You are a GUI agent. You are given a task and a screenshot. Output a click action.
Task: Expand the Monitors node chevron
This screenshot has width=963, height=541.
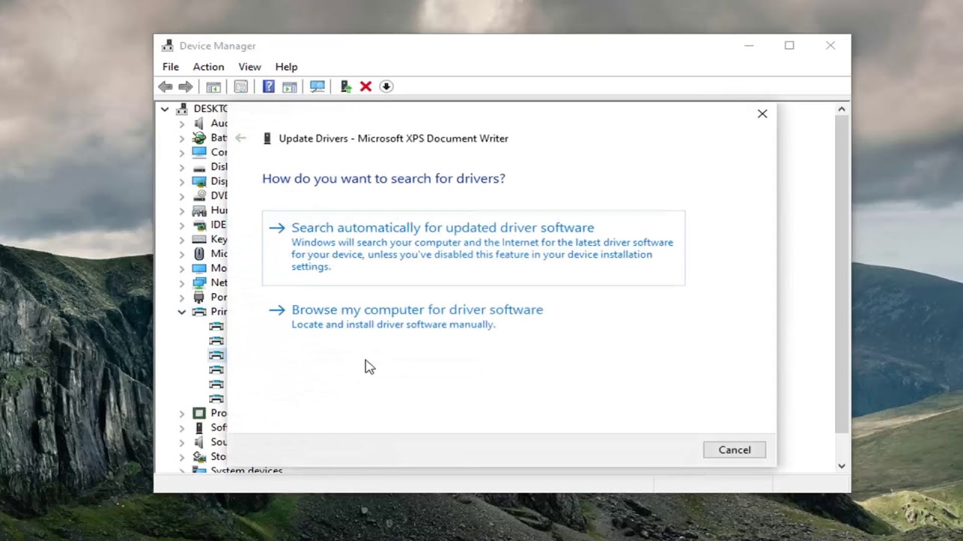(181, 268)
